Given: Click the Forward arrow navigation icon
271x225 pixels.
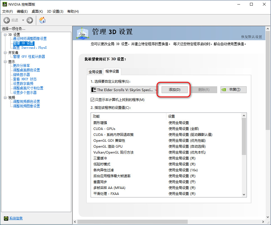Looking at the screenshot, I should tap(30, 20).
